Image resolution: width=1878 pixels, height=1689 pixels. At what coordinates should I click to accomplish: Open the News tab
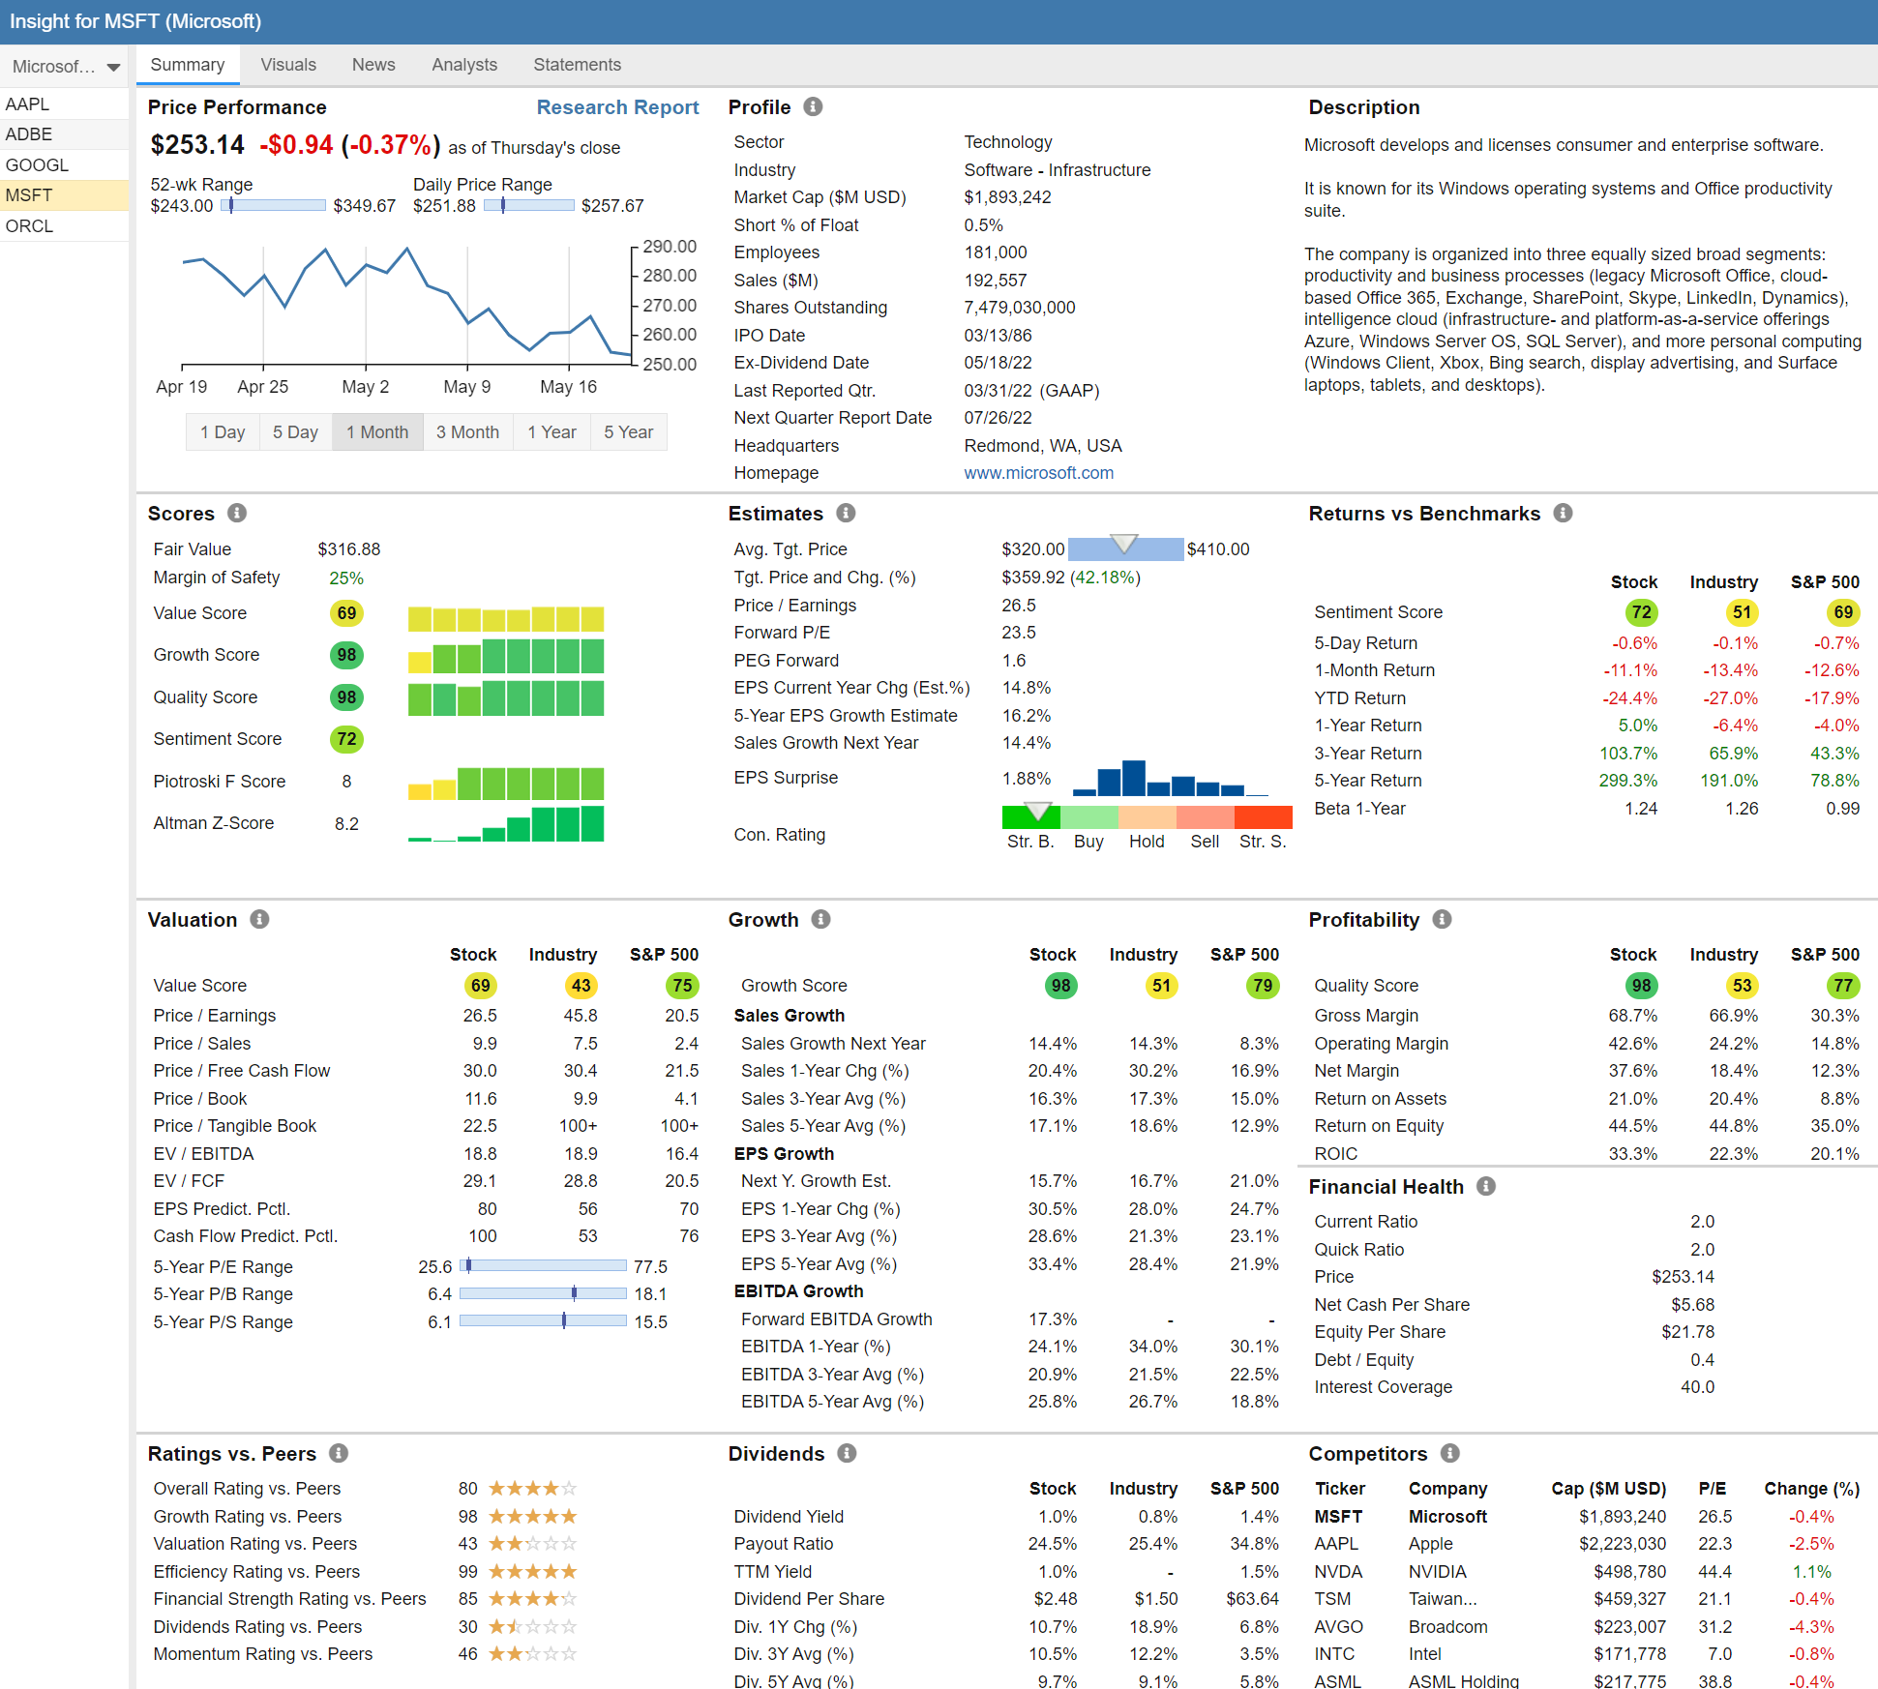(x=373, y=65)
